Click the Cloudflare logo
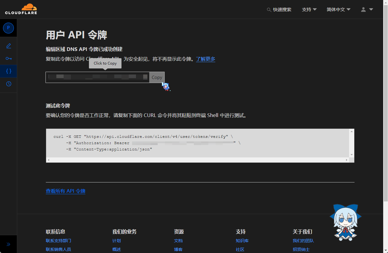 (x=21, y=9)
